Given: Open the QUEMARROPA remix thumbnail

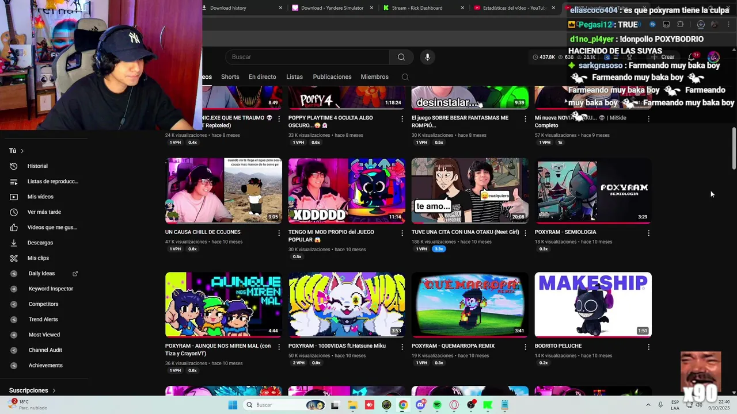Looking at the screenshot, I should pos(470,304).
